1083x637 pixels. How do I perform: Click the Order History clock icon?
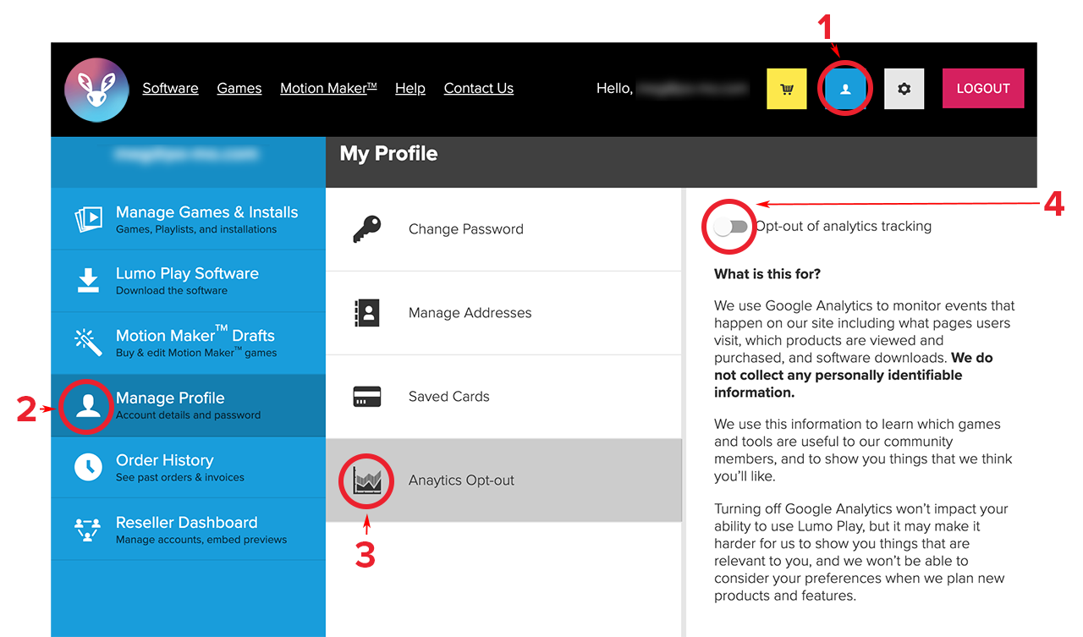tap(88, 467)
